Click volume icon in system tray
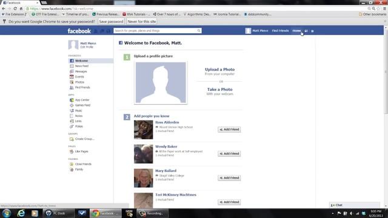 click(352, 213)
